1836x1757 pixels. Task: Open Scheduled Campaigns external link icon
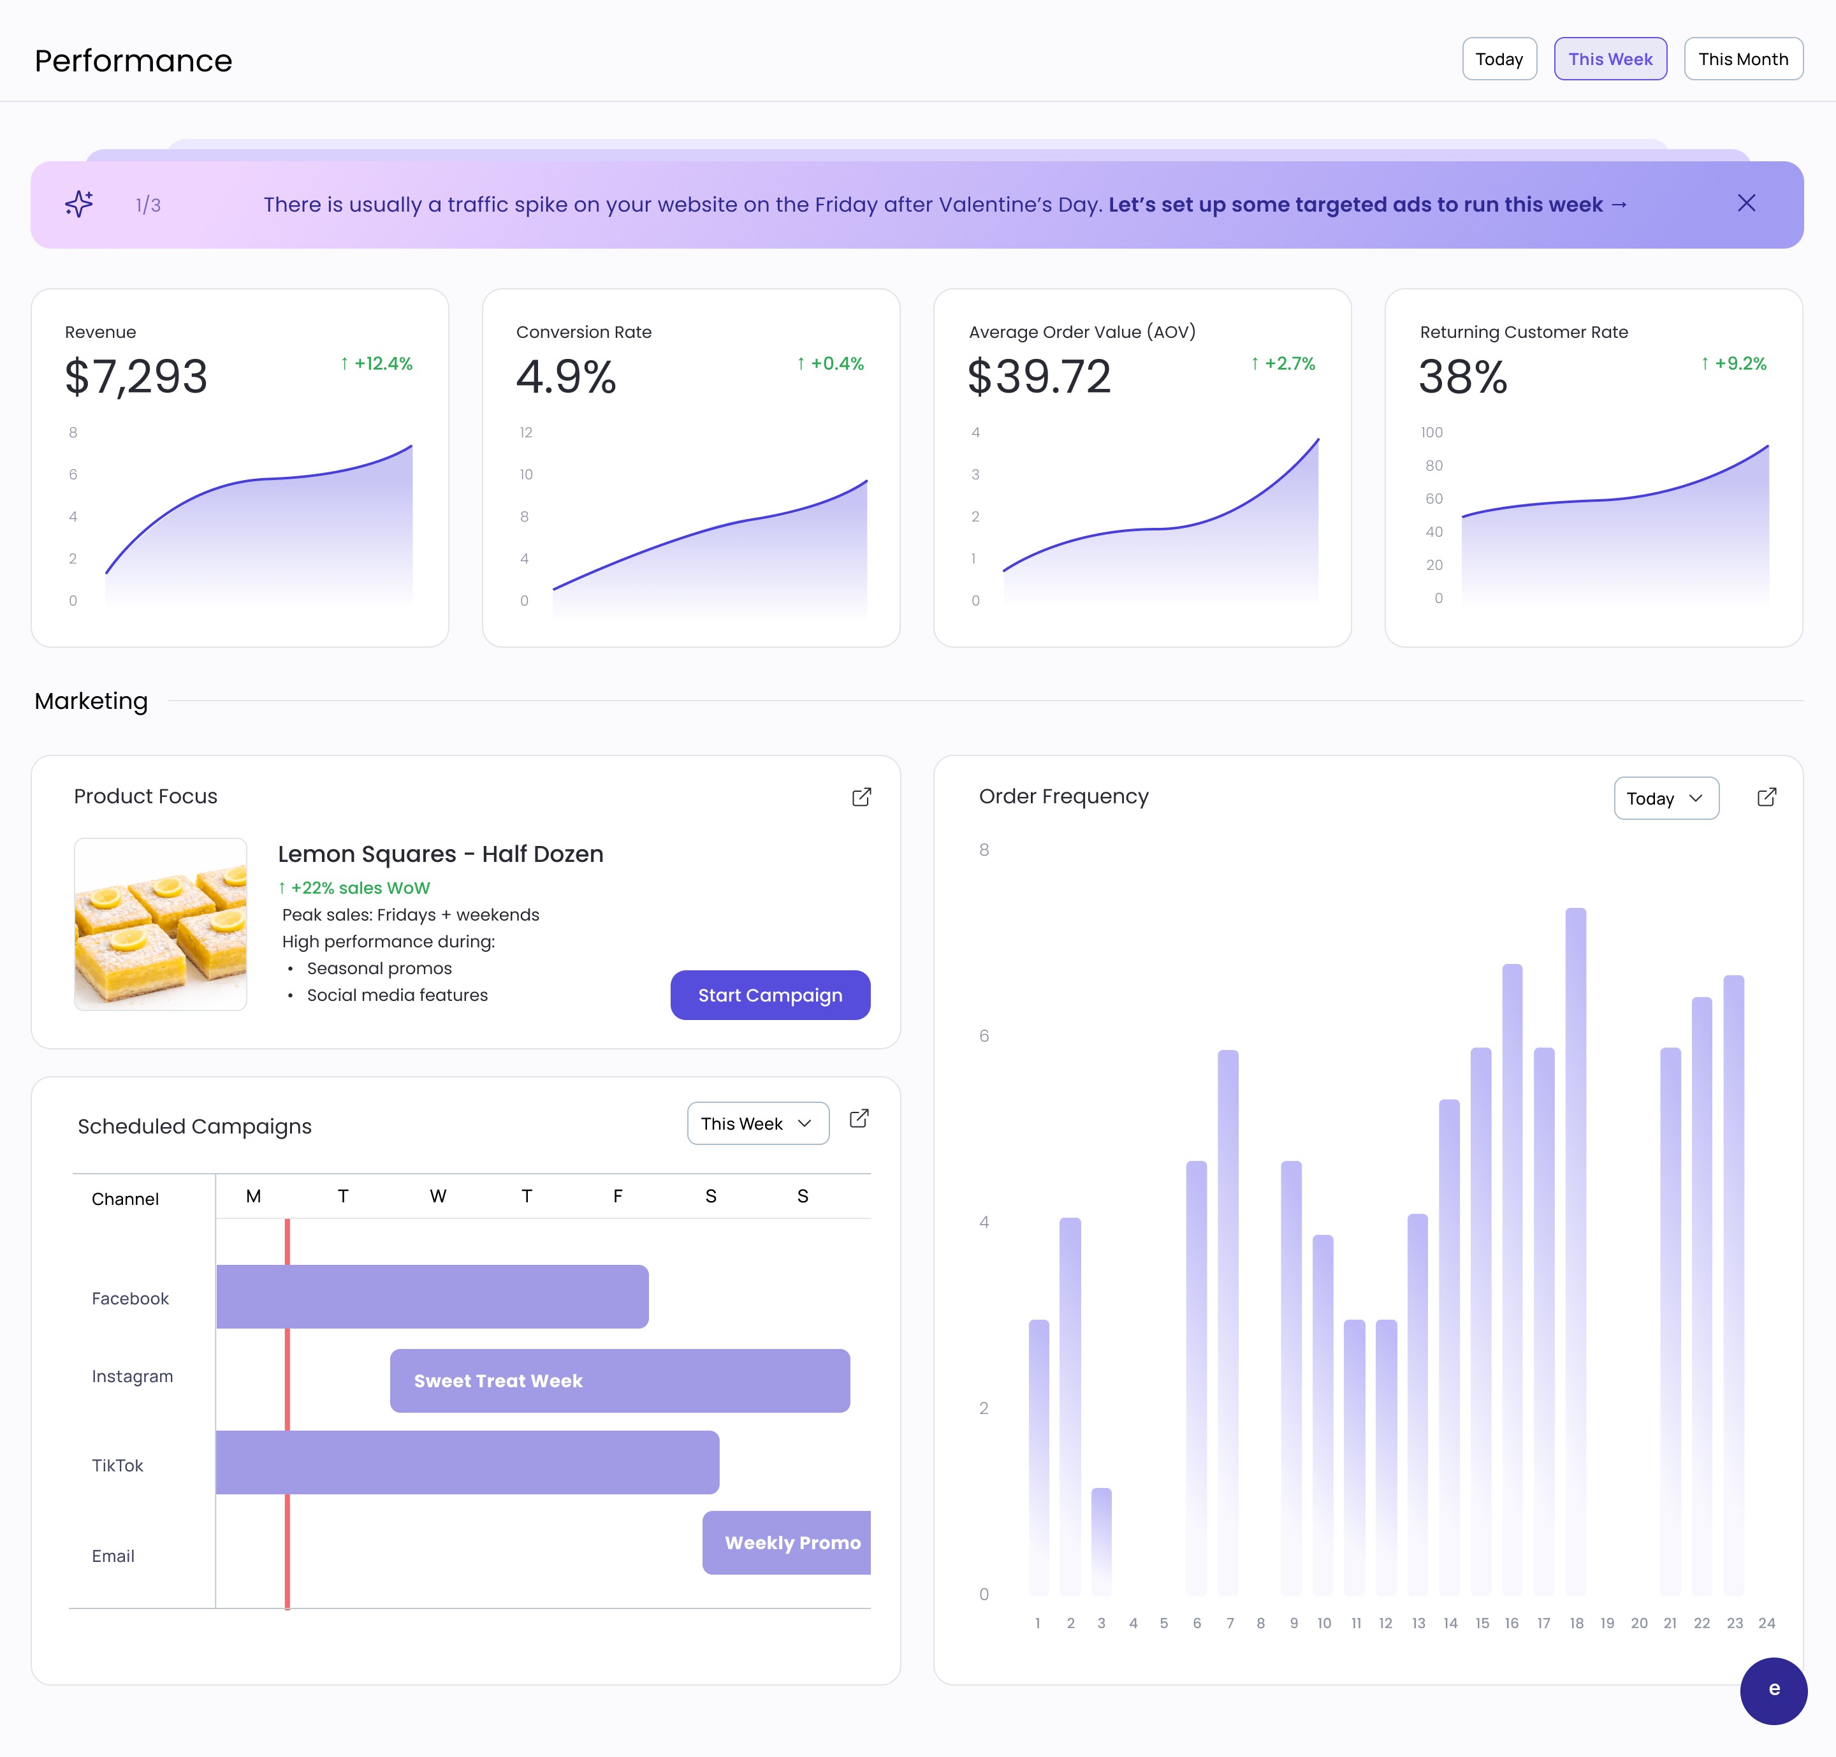pos(858,1119)
